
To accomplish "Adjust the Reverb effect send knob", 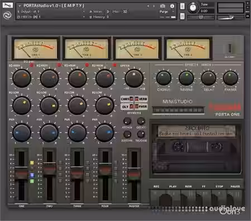I will point(186,78).
